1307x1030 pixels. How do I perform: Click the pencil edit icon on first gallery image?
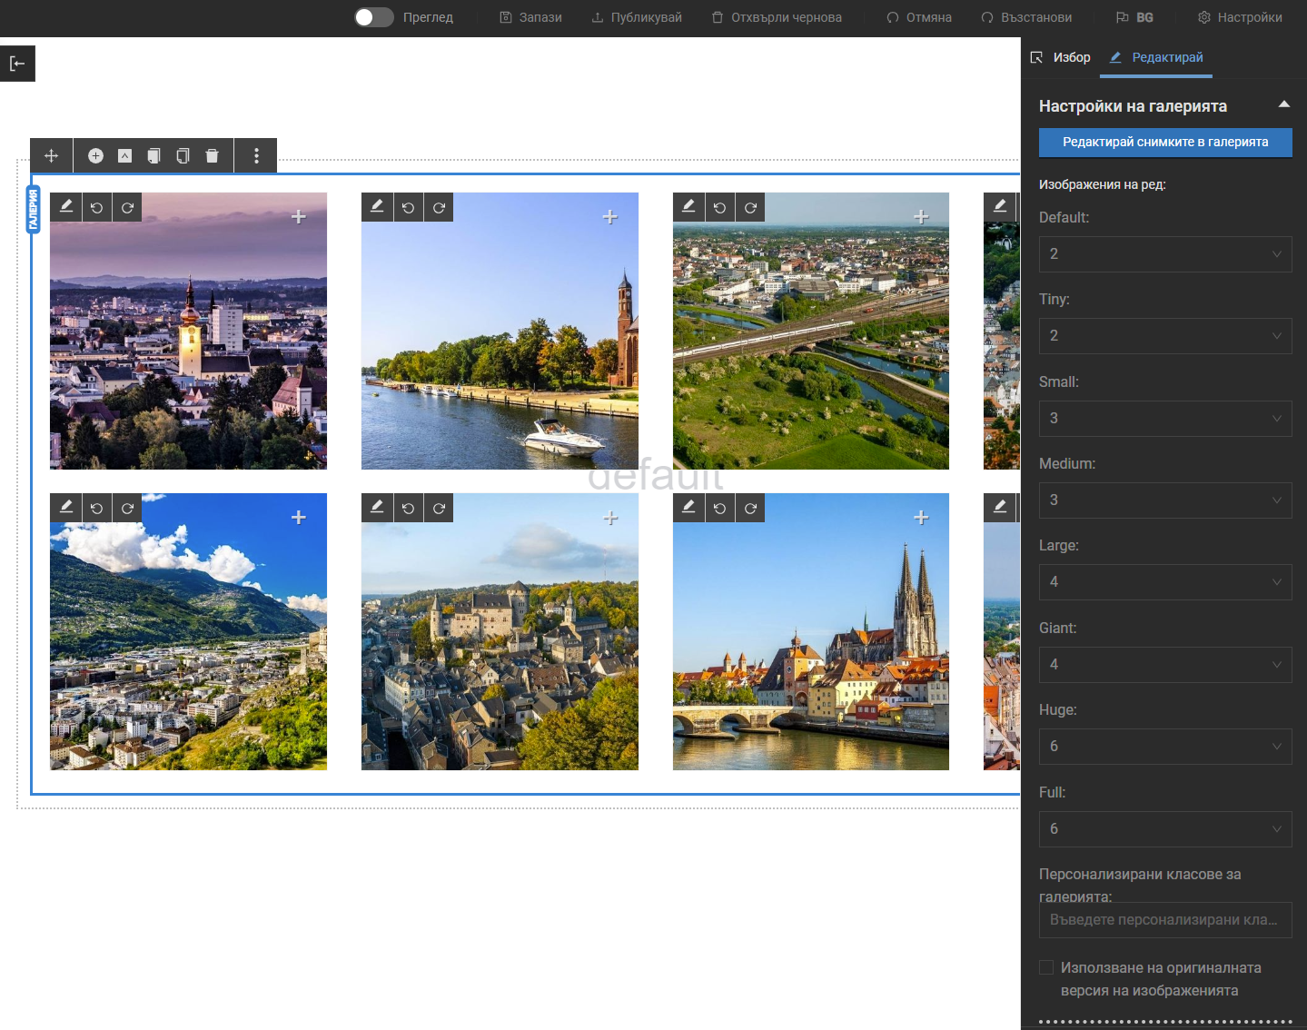click(66, 207)
